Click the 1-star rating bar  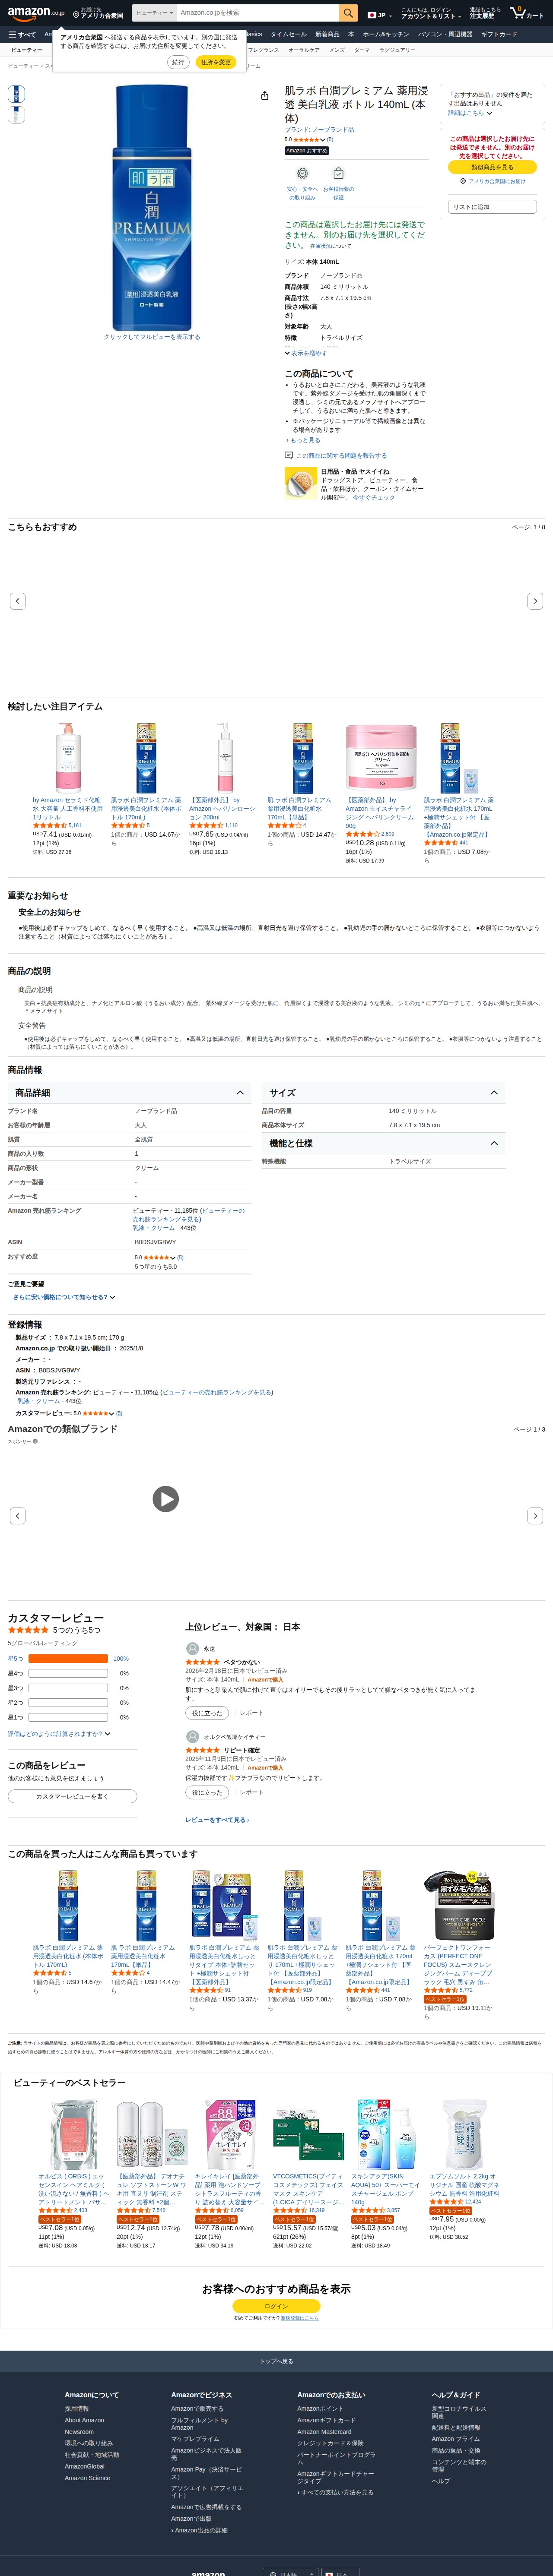coord(68,1717)
